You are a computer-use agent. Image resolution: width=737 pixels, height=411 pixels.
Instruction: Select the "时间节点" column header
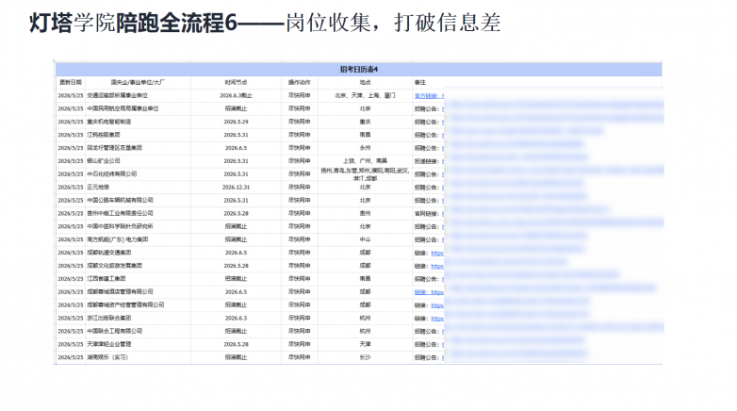[x=236, y=82]
